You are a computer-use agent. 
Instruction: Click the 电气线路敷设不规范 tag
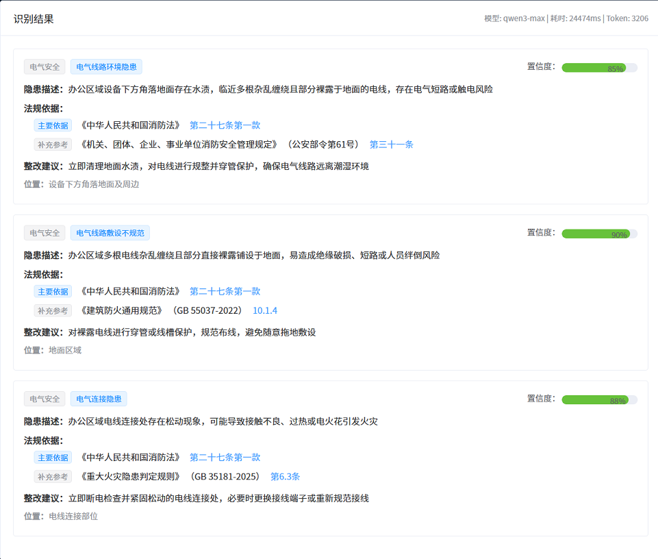point(110,233)
